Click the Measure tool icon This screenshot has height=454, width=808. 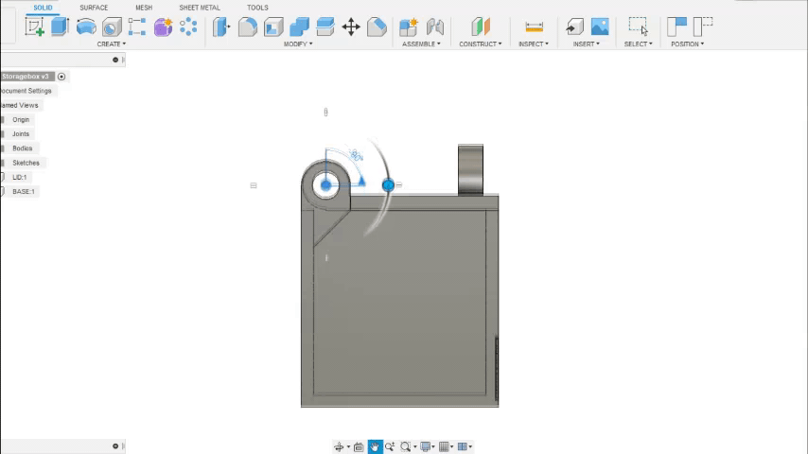click(x=534, y=26)
